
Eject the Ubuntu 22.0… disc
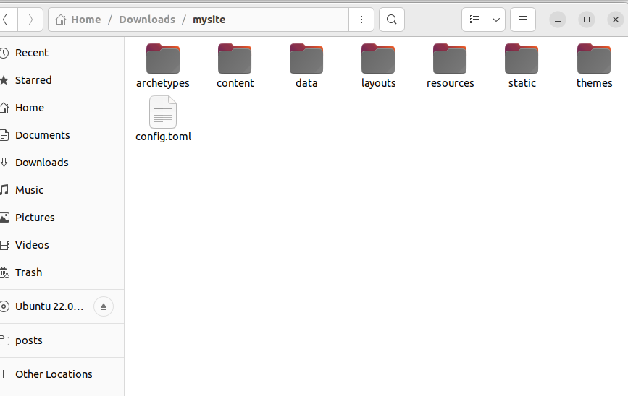[104, 306]
